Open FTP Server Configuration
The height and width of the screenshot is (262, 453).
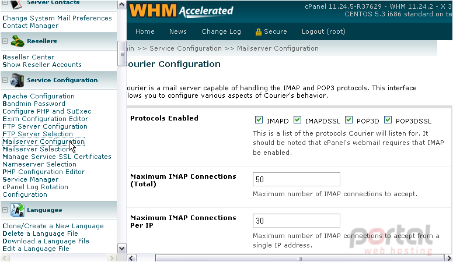click(x=45, y=126)
